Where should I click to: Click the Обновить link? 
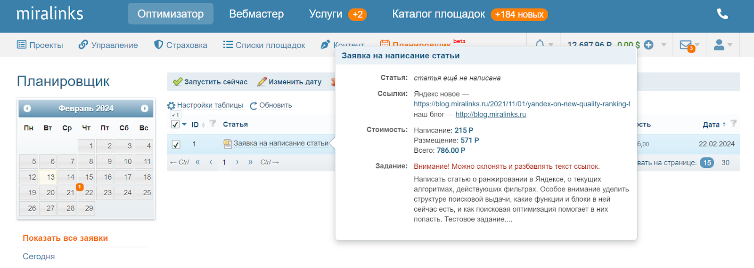tap(276, 105)
